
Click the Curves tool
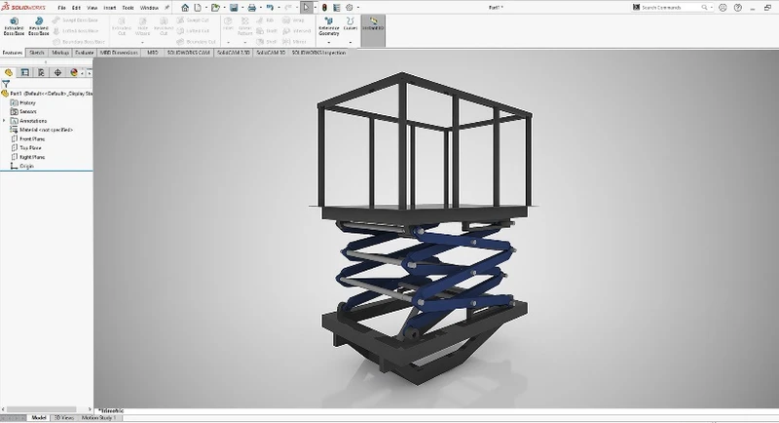[x=351, y=23]
